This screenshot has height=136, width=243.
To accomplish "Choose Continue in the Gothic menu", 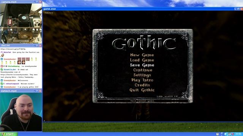I will pyautogui.click(x=143, y=70).
